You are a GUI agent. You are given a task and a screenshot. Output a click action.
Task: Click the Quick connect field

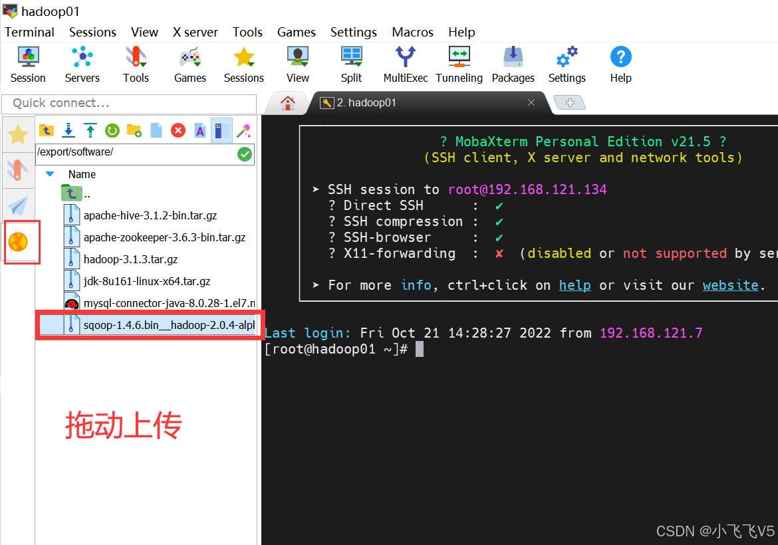(x=129, y=103)
